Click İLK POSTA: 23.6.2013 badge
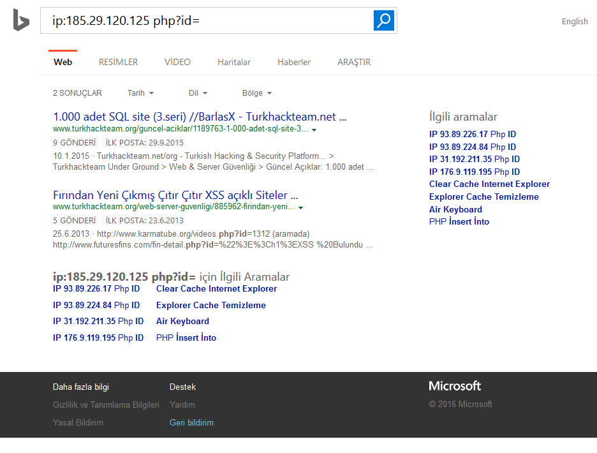This screenshot has width=597, height=453. point(144,220)
